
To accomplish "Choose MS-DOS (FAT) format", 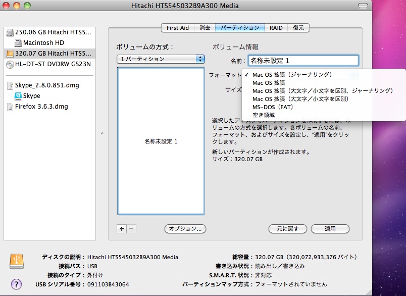I will pyautogui.click(x=273, y=107).
